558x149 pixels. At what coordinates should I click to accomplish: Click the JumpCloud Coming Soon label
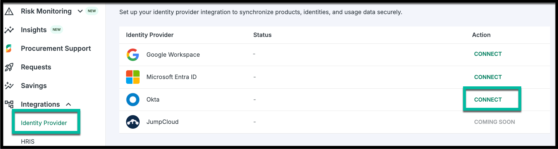(x=494, y=122)
